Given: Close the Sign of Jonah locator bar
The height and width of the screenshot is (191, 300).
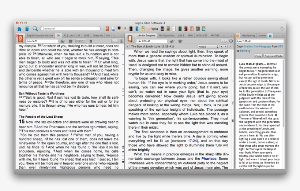Looking at the screenshot, I should tap(230, 47).
